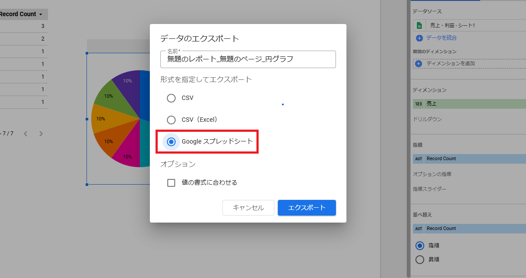The image size is (526, 278).
Task: Edit the 名前 export name field
Action: pos(248,59)
